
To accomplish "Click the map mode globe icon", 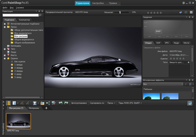I will pos(180,12).
